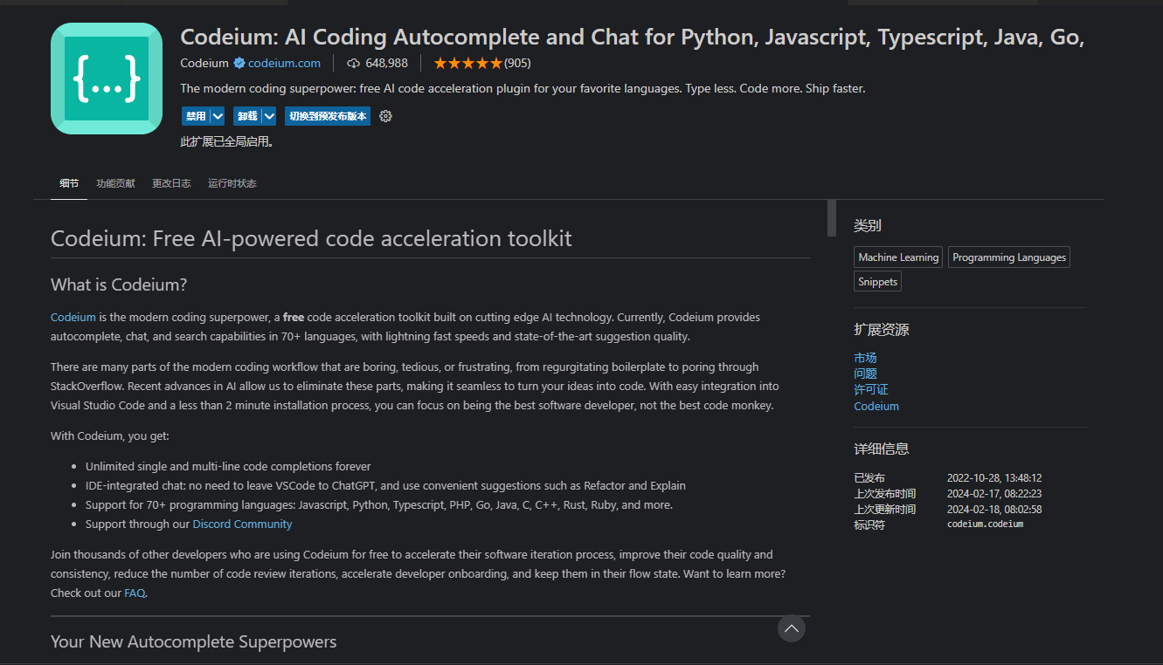Click the 'Support for 70+ programming languages' bullet
This screenshot has width=1163, height=665.
pyautogui.click(x=379, y=505)
